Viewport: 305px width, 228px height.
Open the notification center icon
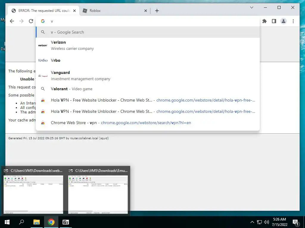click(295, 222)
